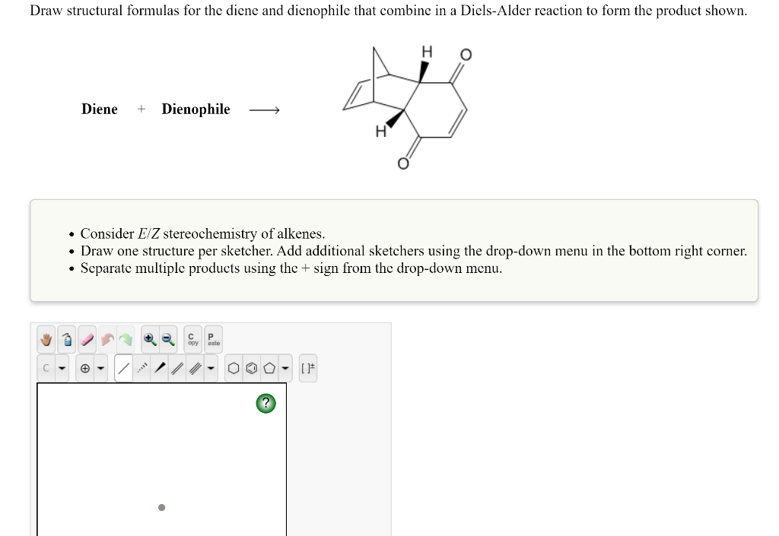Click the redo arrow
This screenshot has height=536, width=779.
point(126,338)
